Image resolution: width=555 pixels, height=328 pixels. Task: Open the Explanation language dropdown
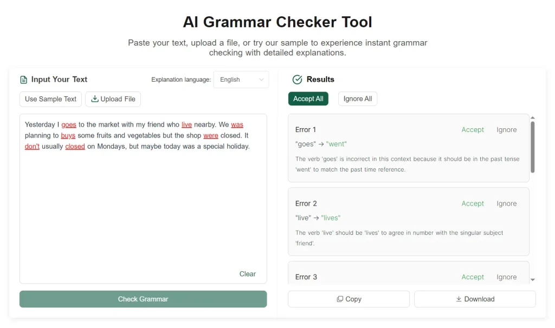(x=241, y=79)
